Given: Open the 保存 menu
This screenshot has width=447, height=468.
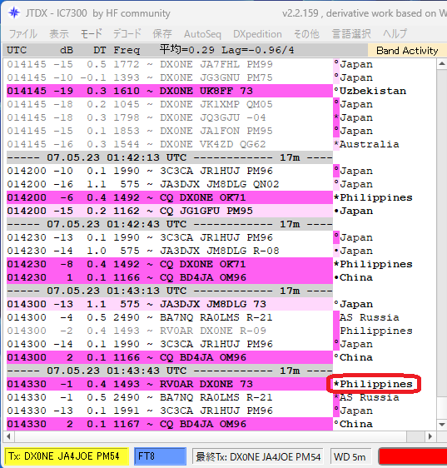Looking at the screenshot, I should pos(162,34).
